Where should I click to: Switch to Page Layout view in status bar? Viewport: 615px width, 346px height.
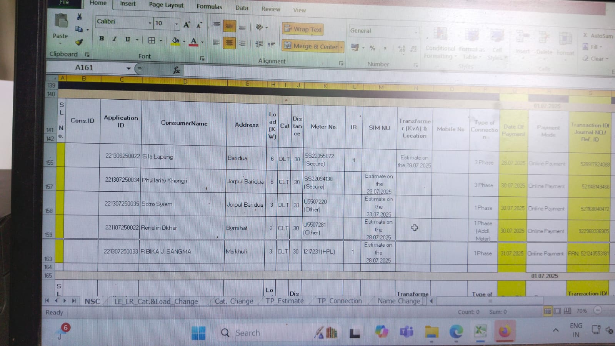(557, 311)
